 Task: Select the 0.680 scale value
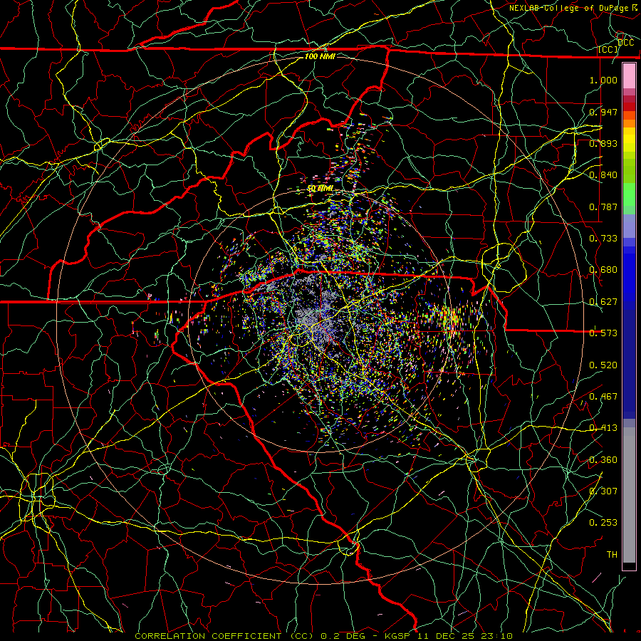point(603,270)
